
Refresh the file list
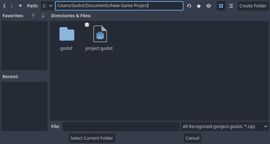point(189,6)
